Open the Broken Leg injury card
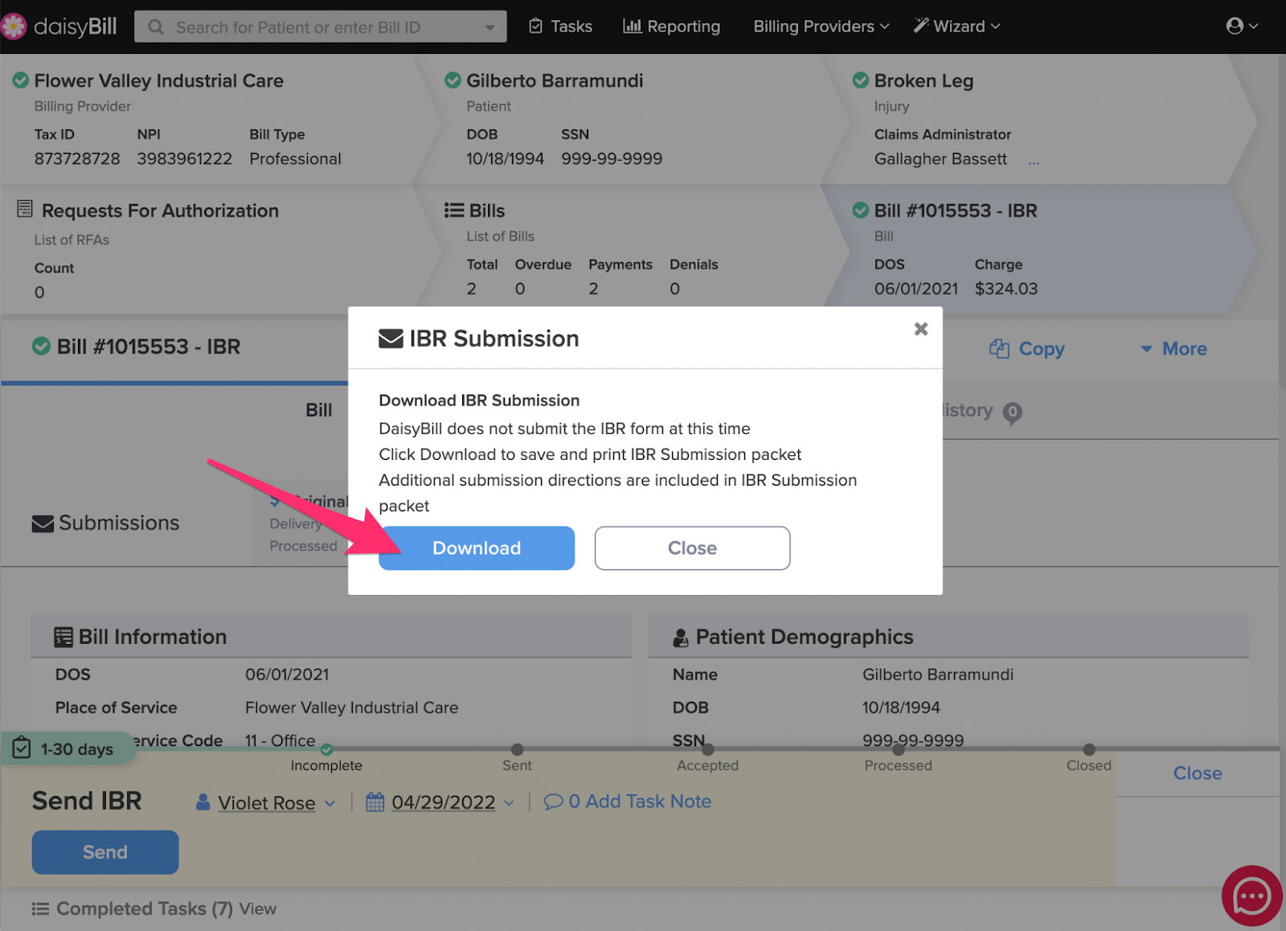The image size is (1286, 931). (1041, 119)
